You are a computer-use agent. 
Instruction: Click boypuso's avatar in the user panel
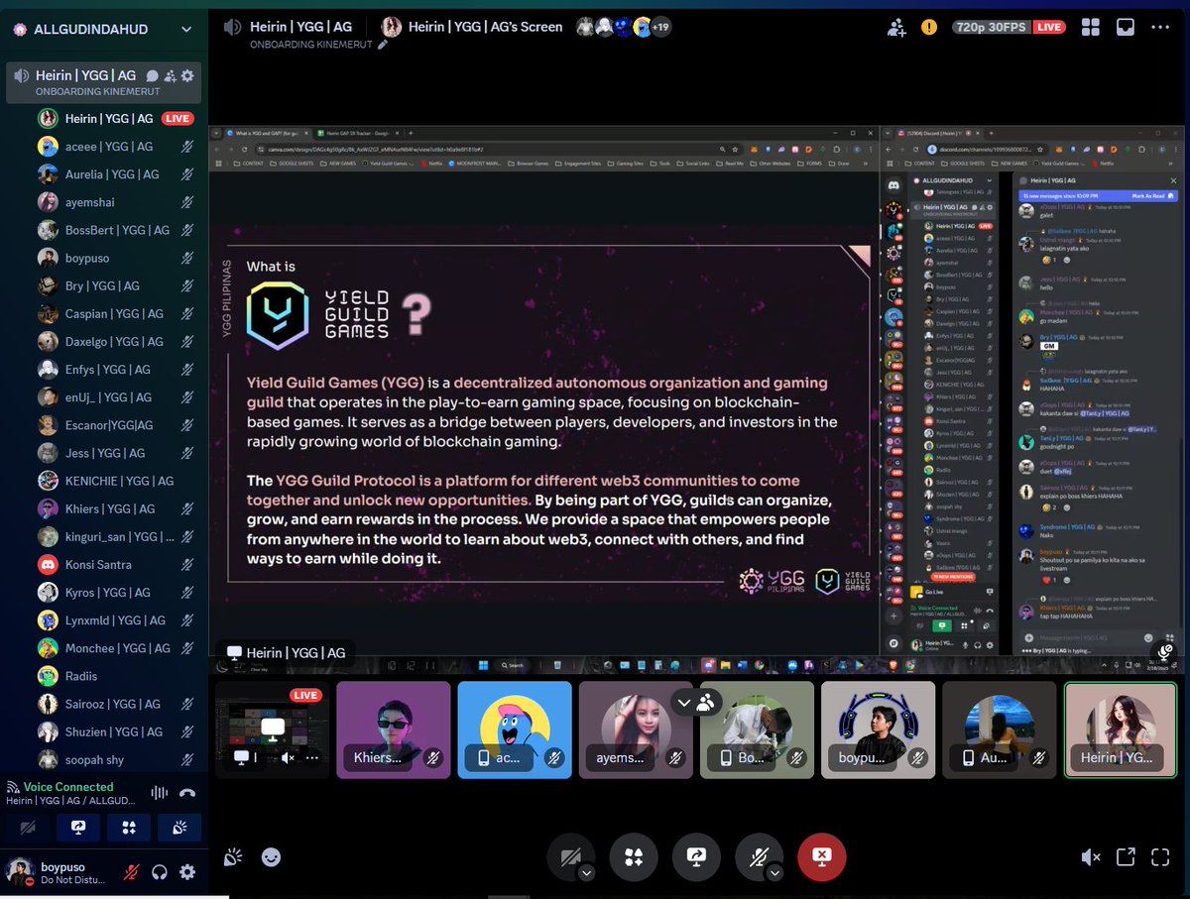point(20,871)
